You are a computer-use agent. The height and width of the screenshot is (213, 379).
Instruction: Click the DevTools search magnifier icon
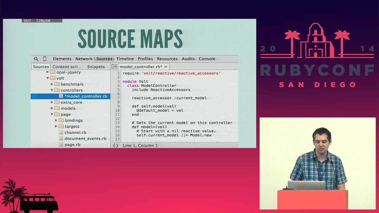pyautogui.click(x=36, y=59)
